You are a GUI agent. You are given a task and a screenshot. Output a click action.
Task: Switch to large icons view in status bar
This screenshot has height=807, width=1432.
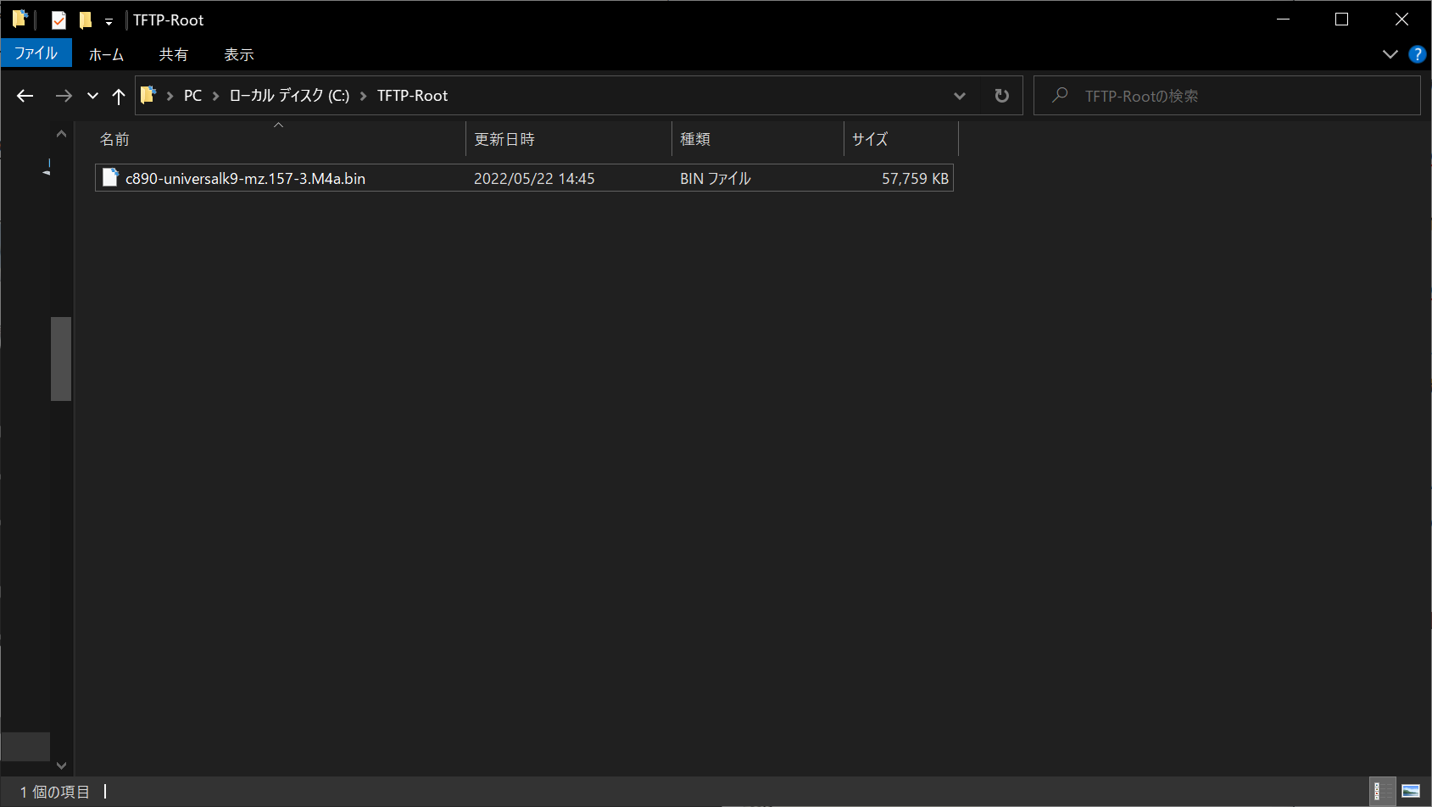(1411, 792)
